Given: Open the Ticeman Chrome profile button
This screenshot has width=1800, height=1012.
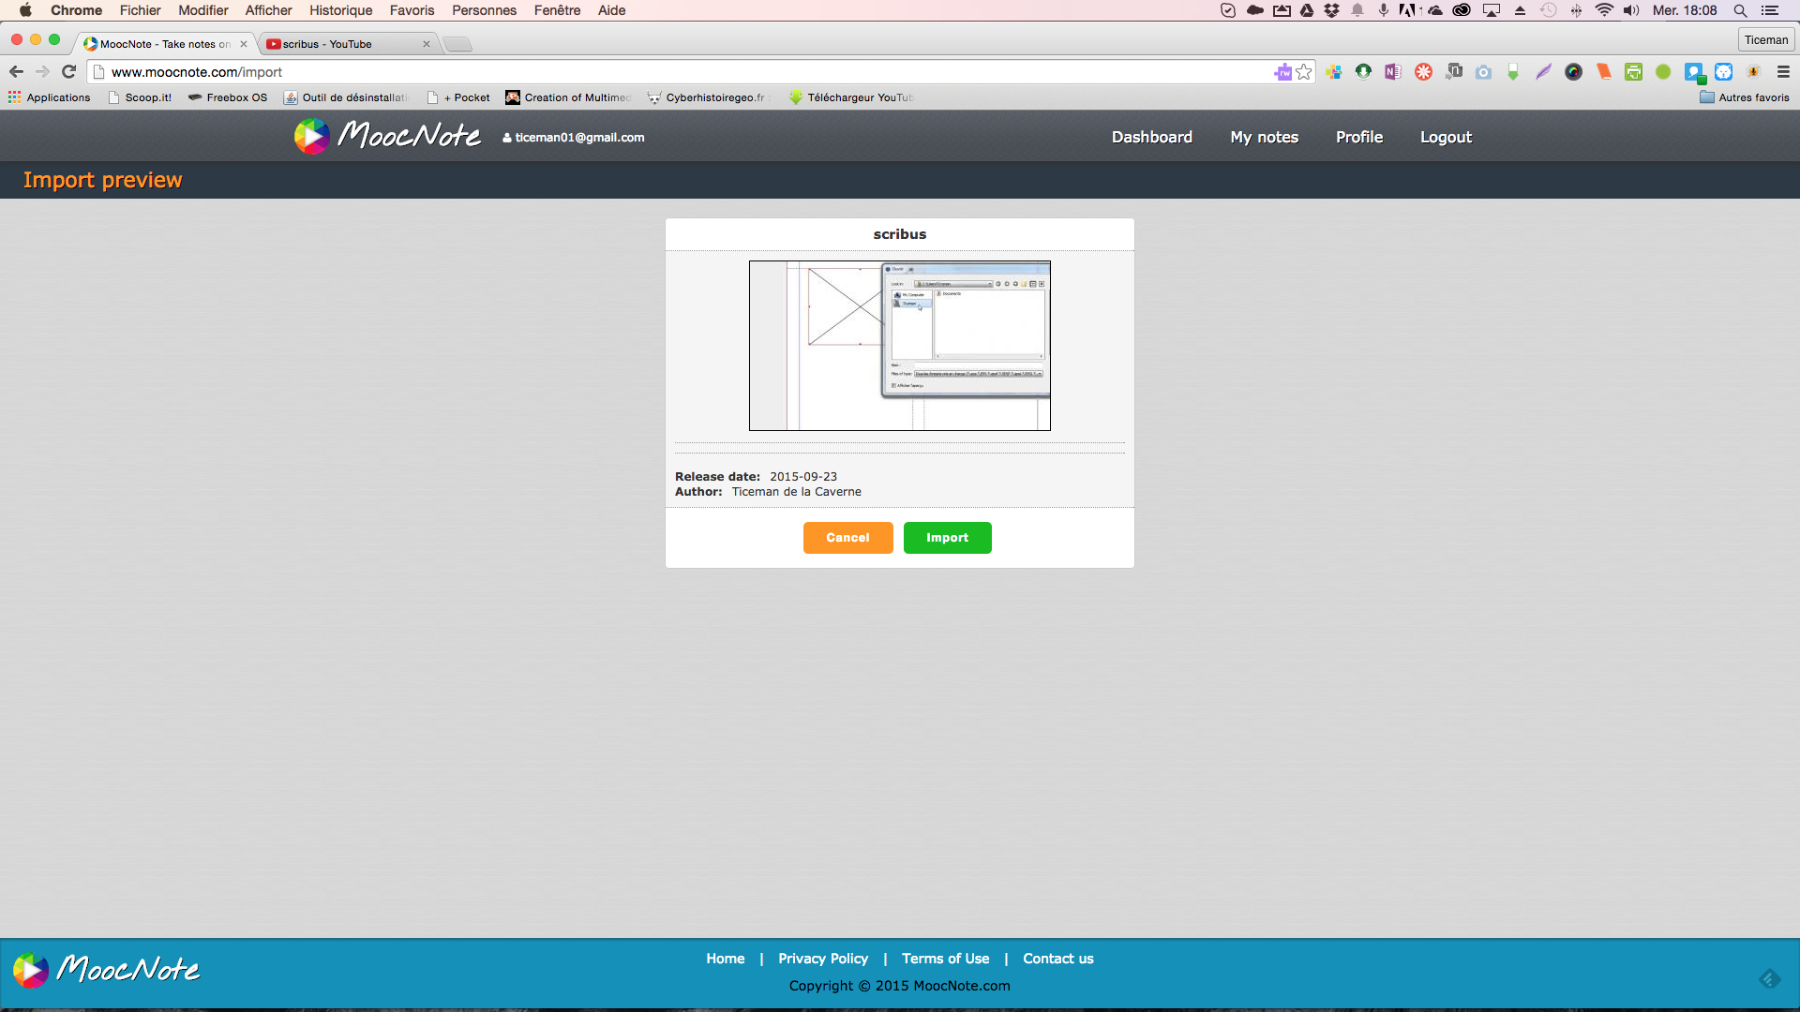Looking at the screenshot, I should [1766, 39].
